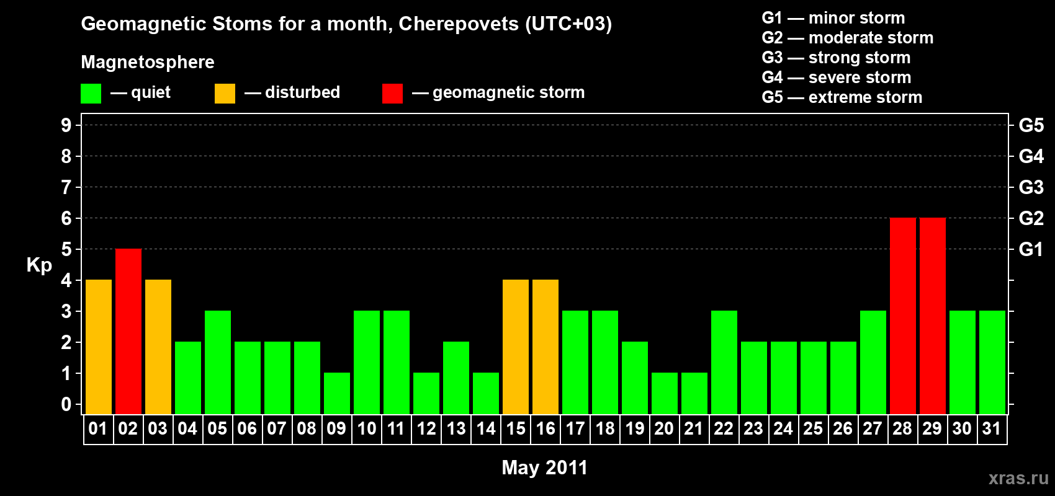Click the 'G4 — severe storm' legend line
1055x496 pixels.
pos(837,77)
